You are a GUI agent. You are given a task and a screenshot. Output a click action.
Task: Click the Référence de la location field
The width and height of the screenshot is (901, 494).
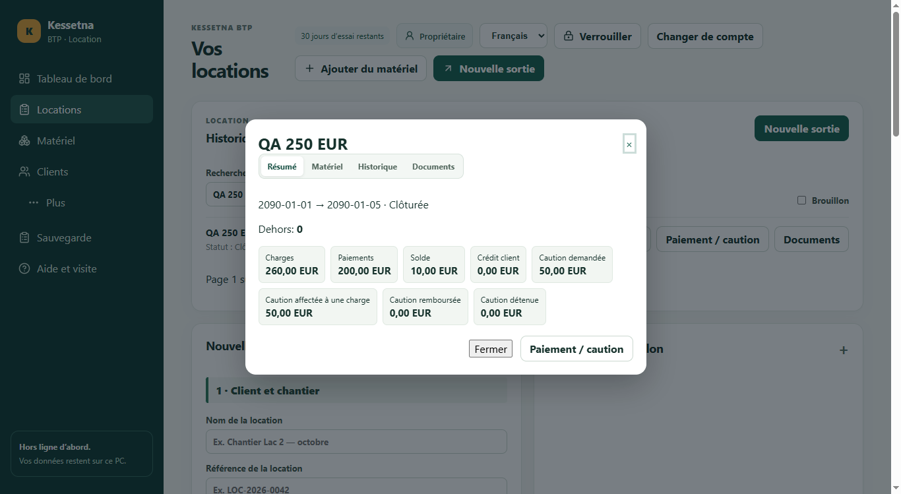point(356,486)
